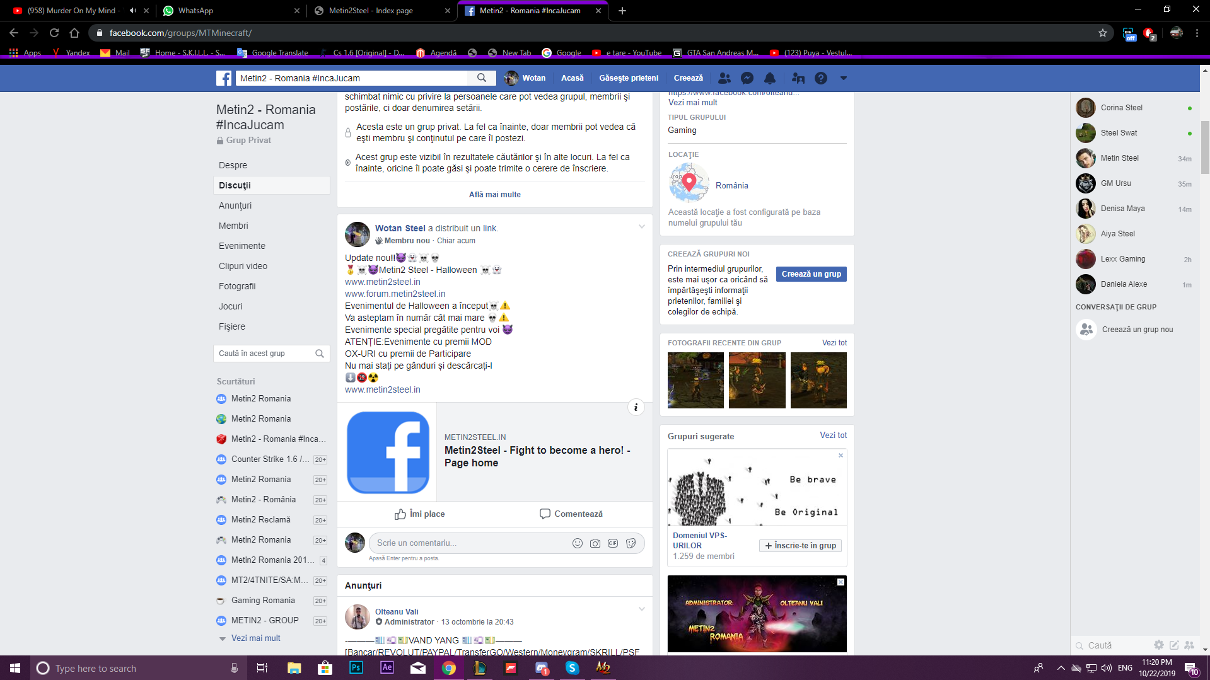
Task: Click the emoji icon in comment box
Action: click(577, 543)
